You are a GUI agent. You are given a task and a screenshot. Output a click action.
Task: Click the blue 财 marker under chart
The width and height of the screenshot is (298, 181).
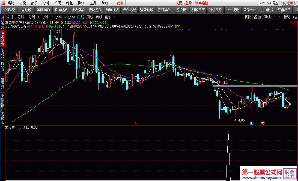(252, 123)
